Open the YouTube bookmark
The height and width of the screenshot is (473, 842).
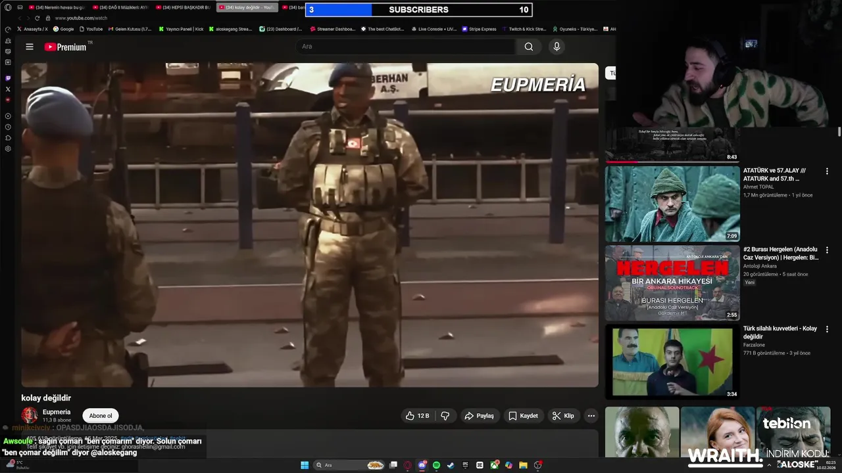click(x=91, y=29)
